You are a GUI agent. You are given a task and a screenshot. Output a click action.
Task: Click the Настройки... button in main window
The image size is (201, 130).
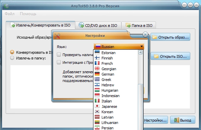coord(155,120)
